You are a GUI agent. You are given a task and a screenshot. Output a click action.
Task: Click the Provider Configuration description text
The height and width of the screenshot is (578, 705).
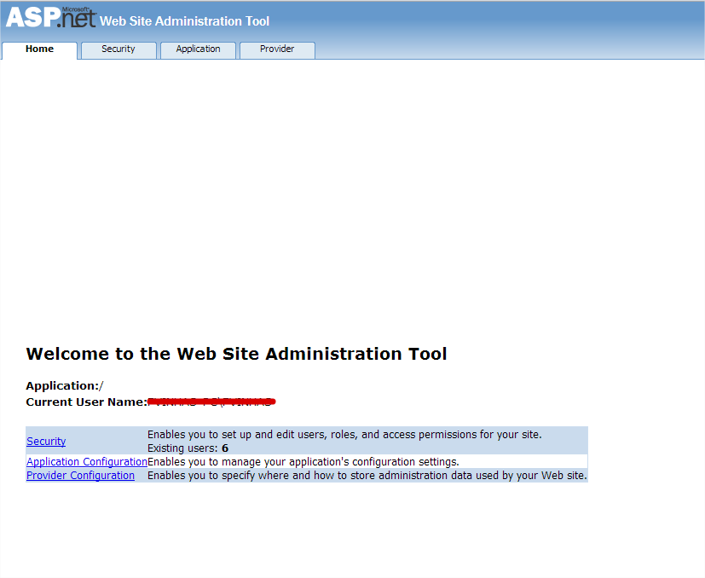pos(367,476)
